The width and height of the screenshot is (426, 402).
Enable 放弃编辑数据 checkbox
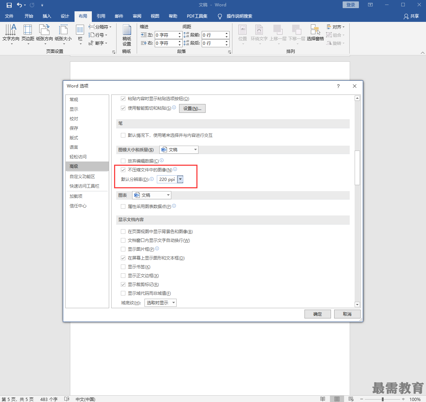tap(123, 161)
